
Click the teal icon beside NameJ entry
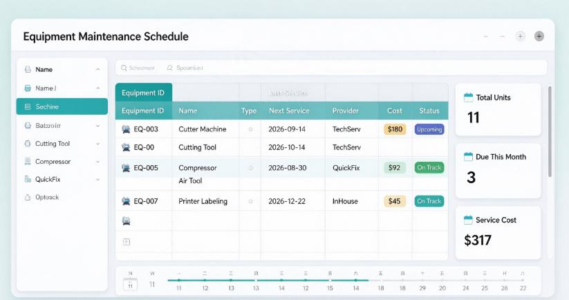(x=28, y=88)
